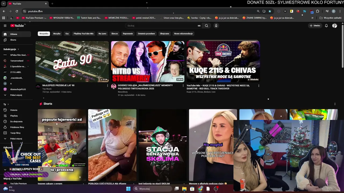
Task: Open Chrome from the taskbar
Action: coord(200,189)
